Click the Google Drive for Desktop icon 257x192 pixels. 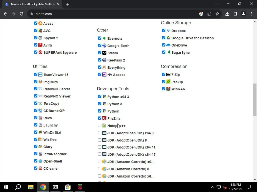point(168,38)
